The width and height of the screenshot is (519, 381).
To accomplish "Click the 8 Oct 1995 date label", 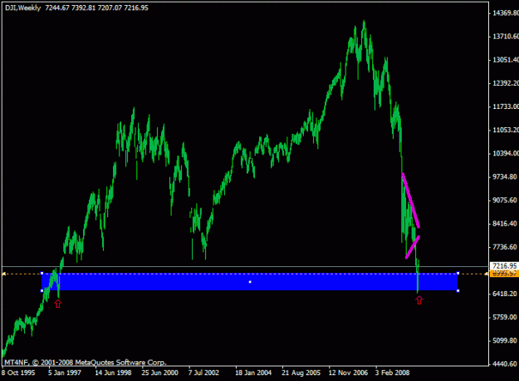I will click(18, 373).
